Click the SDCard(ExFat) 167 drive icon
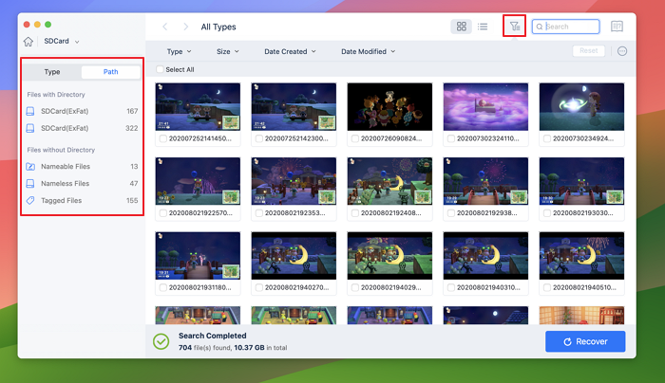Viewport: 665px width, 383px height. [x=30, y=111]
